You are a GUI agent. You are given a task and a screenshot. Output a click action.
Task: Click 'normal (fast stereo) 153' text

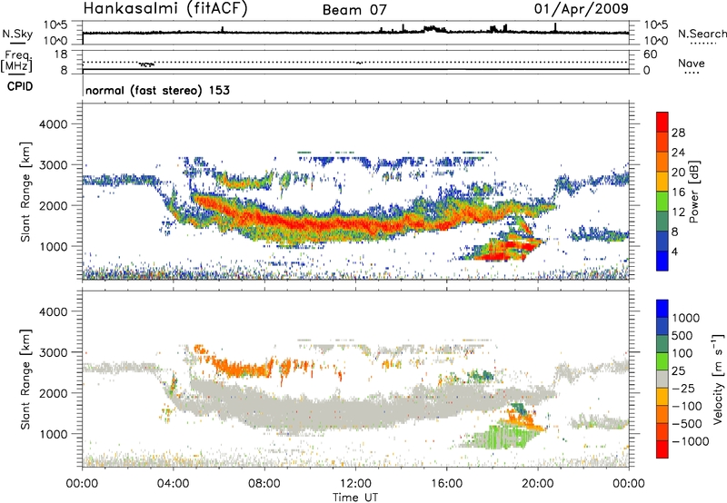pyautogui.click(x=157, y=90)
